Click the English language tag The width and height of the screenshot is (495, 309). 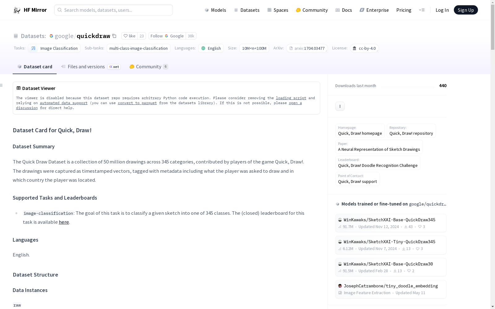click(211, 48)
